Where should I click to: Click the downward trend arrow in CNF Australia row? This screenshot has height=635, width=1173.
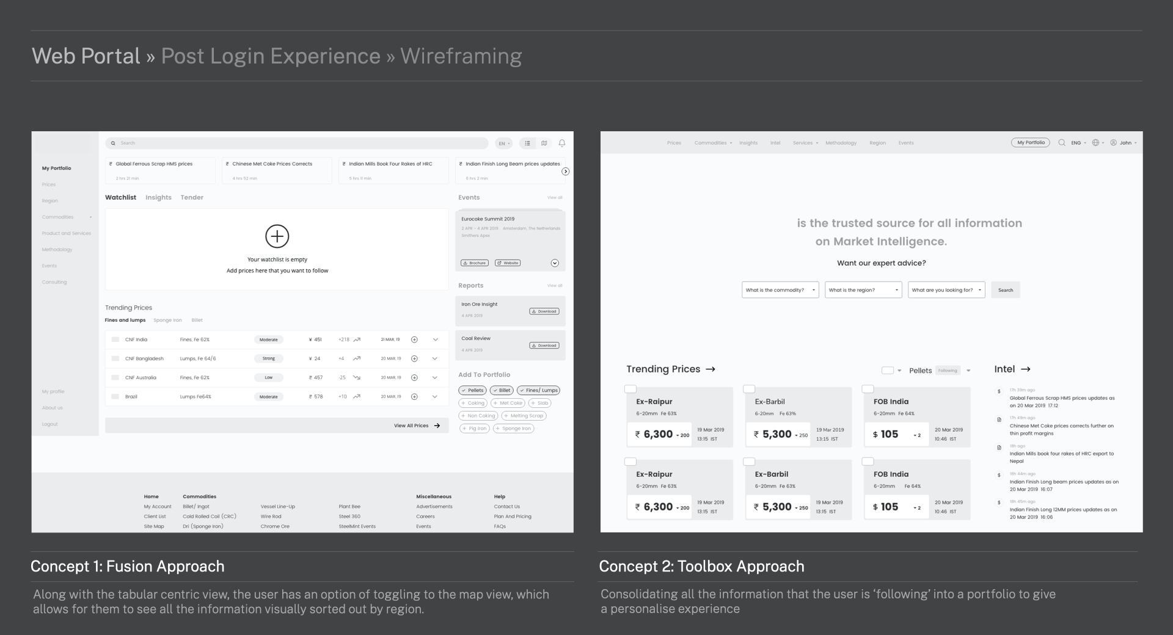(x=357, y=378)
